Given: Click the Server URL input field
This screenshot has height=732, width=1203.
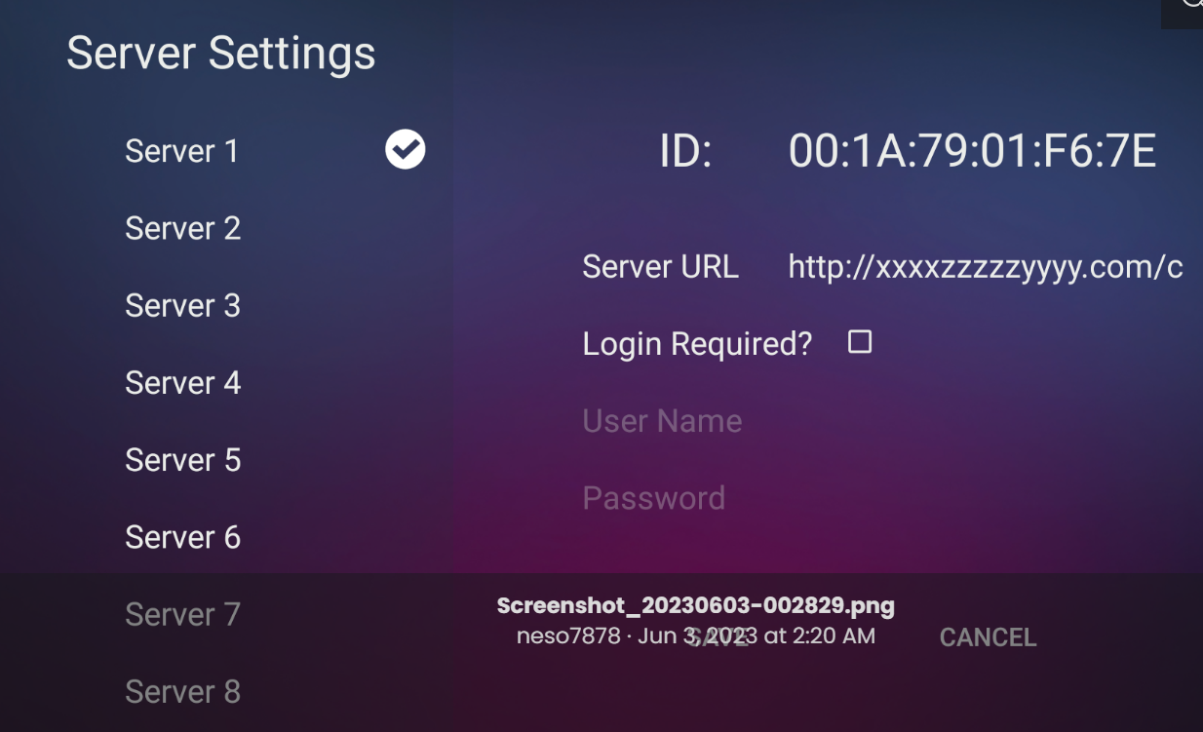Looking at the screenshot, I should pyautogui.click(x=985, y=267).
